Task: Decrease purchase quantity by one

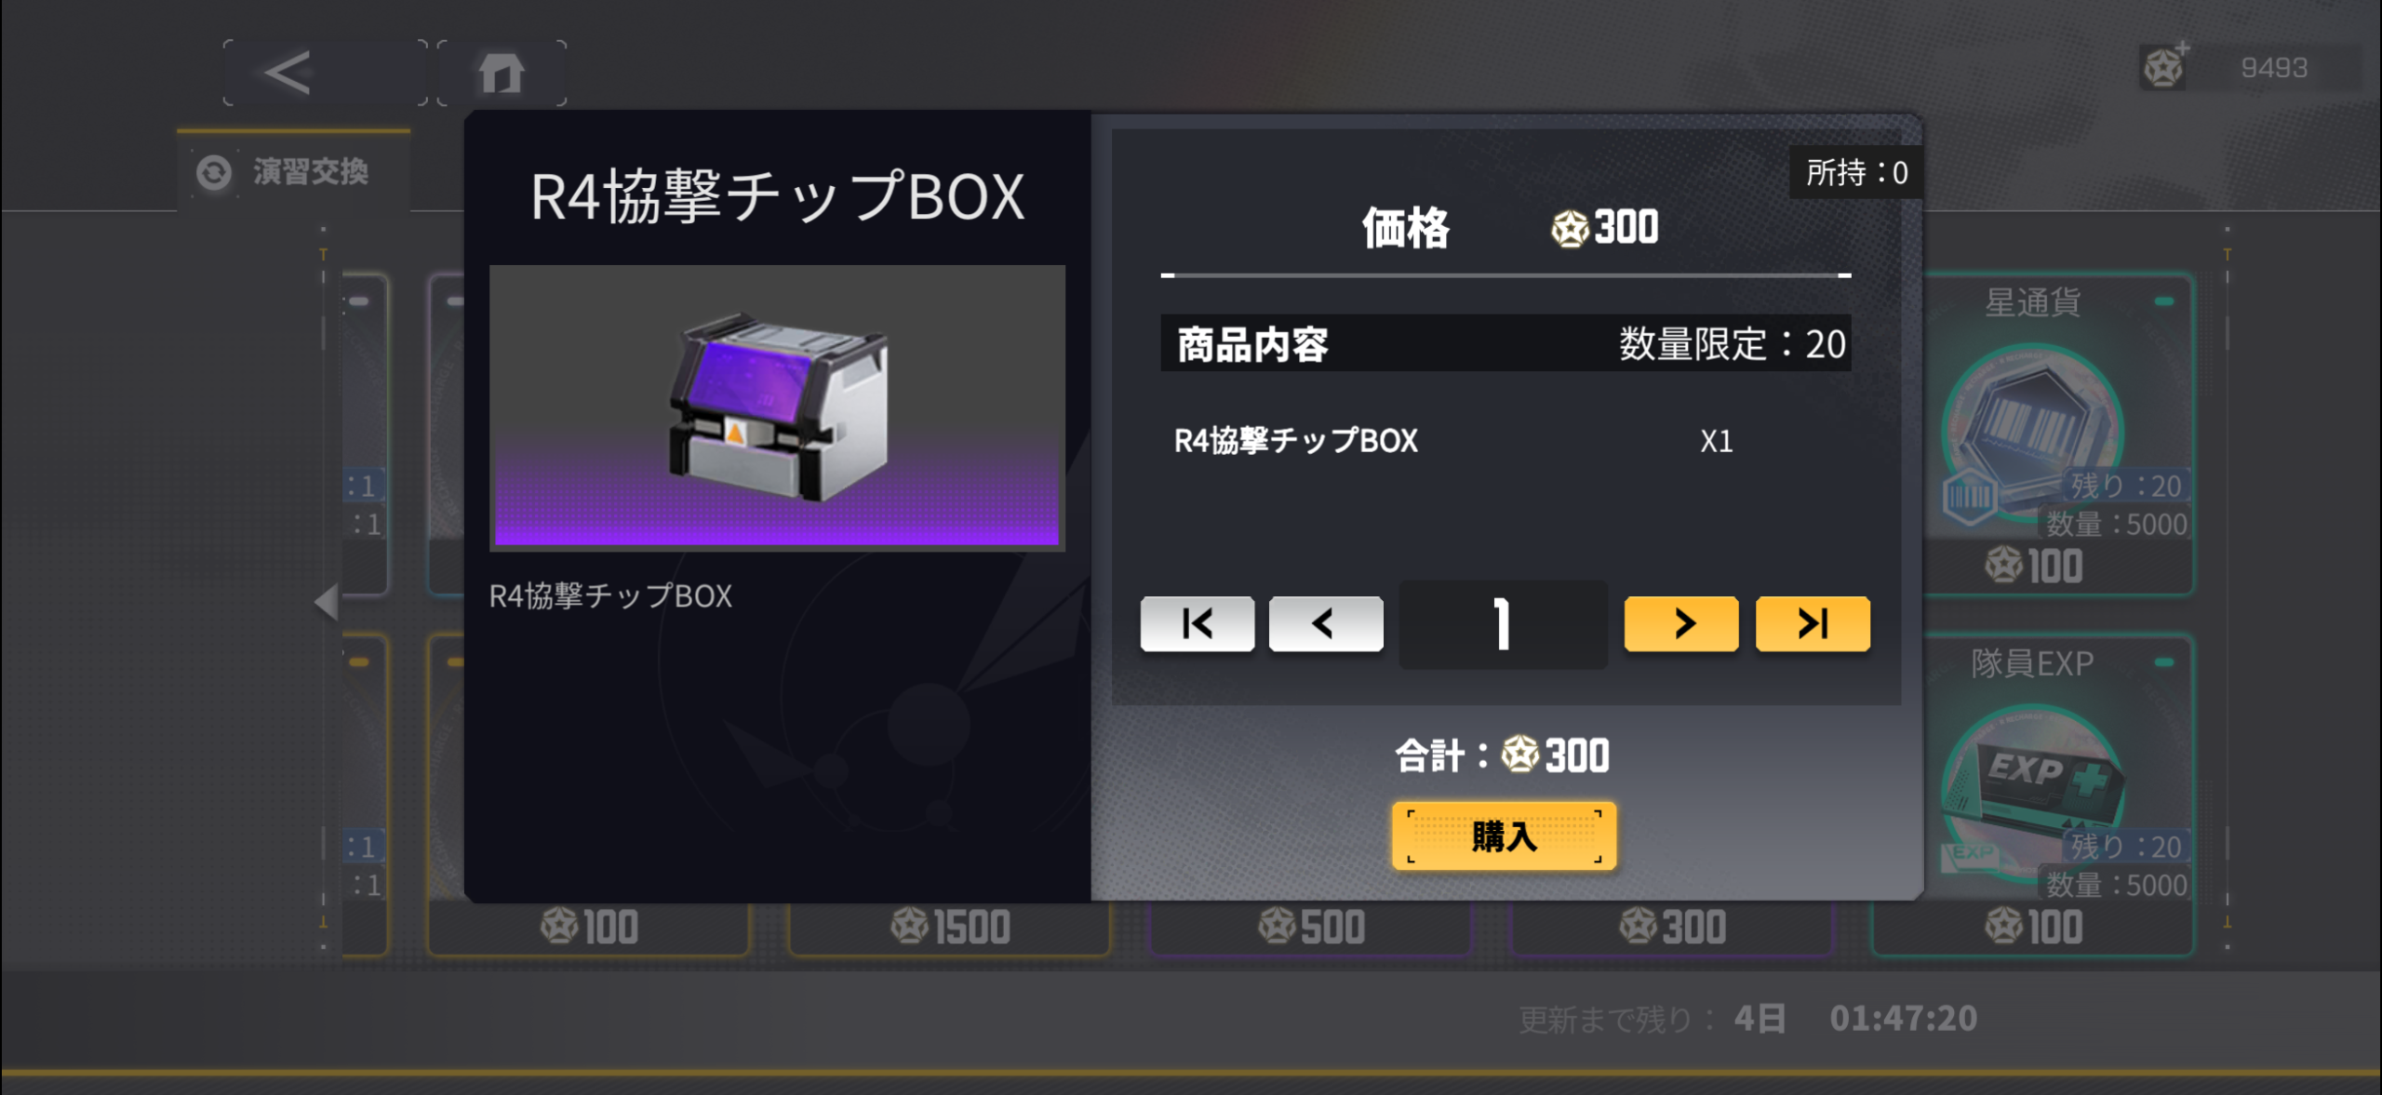Action: (1325, 623)
